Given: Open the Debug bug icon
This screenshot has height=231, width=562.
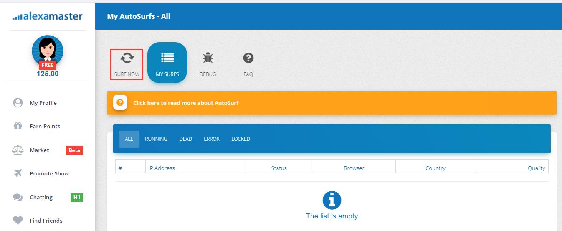Looking at the screenshot, I should [208, 58].
